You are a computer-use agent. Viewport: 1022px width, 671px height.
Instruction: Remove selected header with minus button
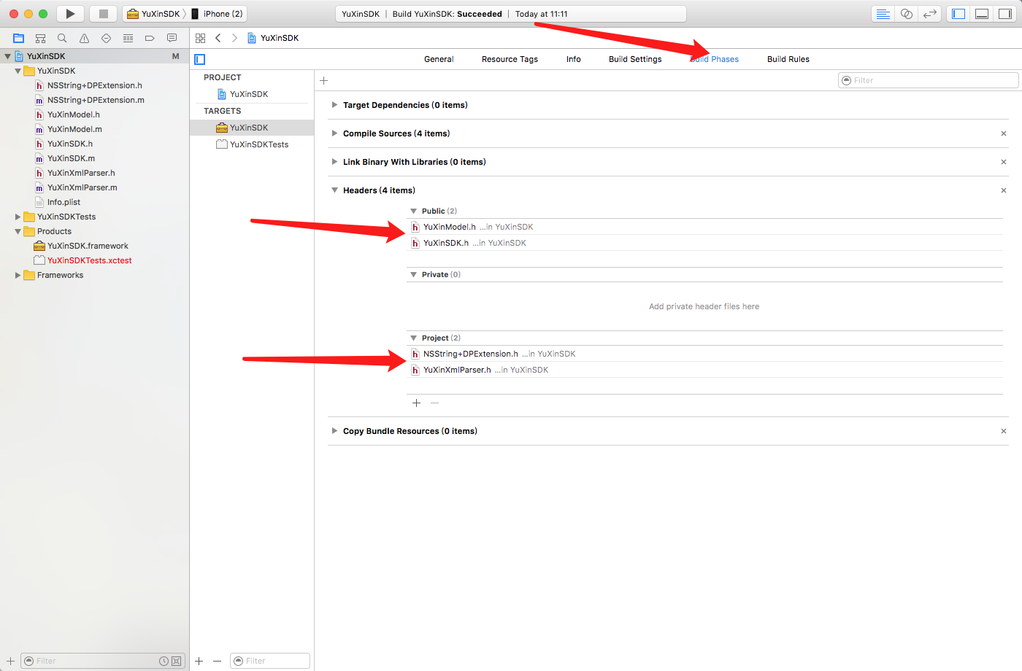click(434, 403)
